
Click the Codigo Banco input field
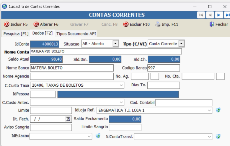pyautogui.click(x=163, y=68)
